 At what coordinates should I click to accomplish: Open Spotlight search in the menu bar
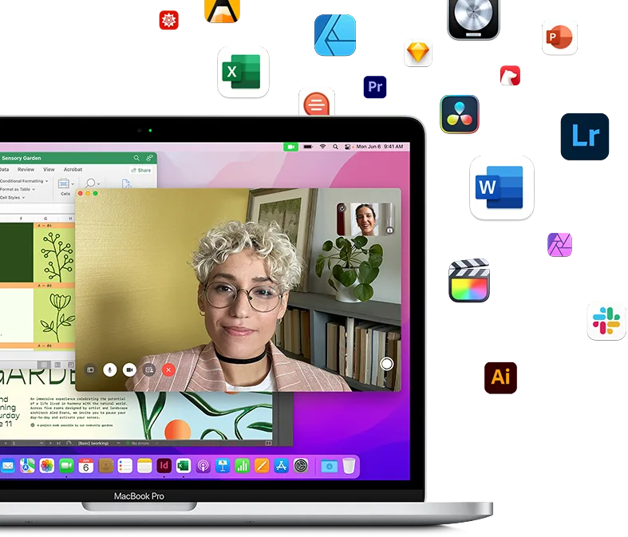pyautogui.click(x=335, y=147)
